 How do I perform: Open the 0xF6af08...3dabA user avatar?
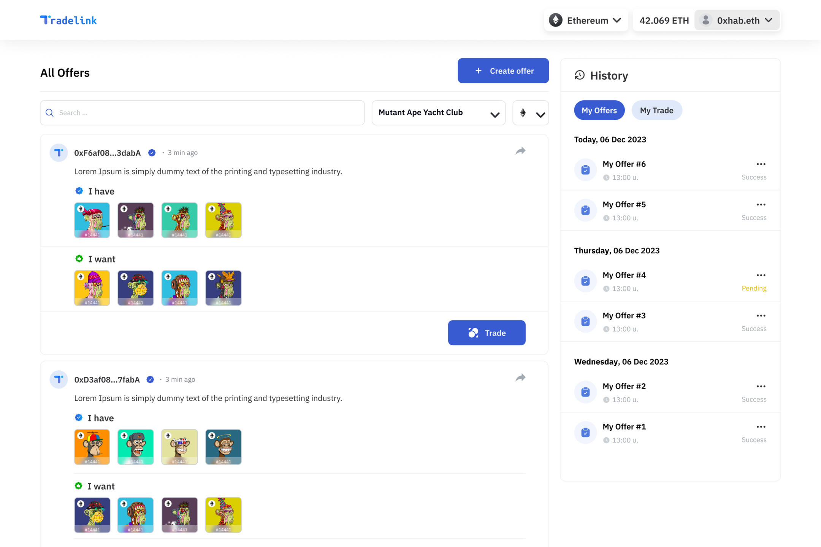(59, 153)
